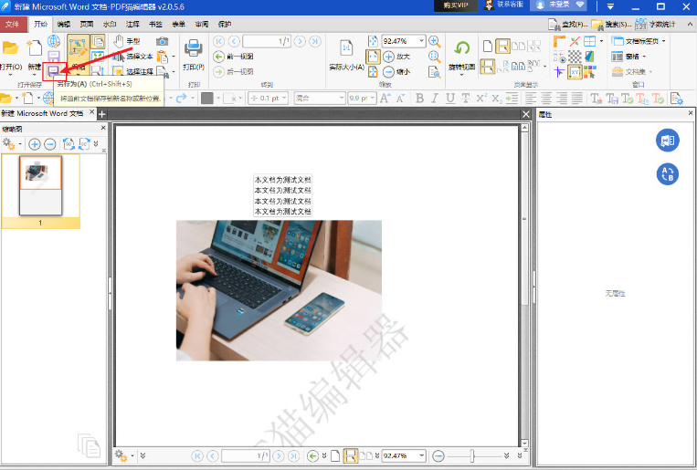Click the Previous View green arrow

coord(218,57)
